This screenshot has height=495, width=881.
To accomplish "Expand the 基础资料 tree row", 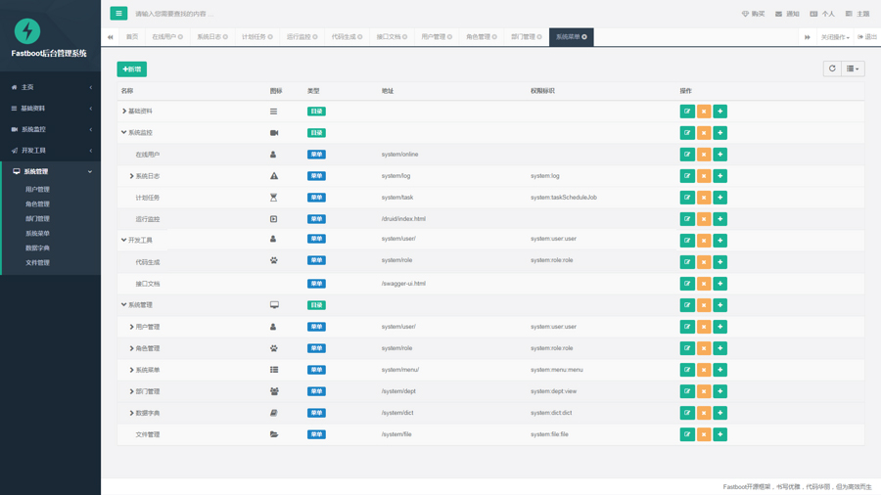I will tap(124, 112).
